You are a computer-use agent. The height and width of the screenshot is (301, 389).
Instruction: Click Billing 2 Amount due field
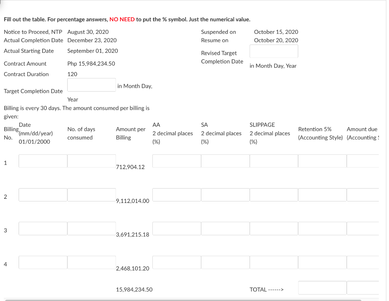(363, 195)
